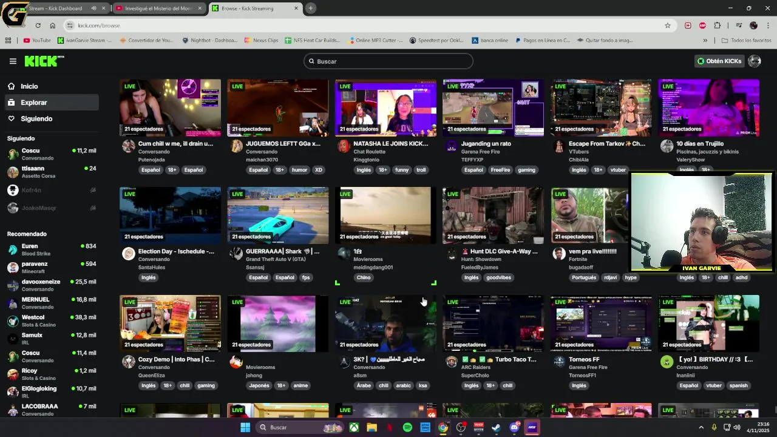Click the FreeFire tag under Juganding un rato
This screenshot has height=437, width=777.
(500, 170)
